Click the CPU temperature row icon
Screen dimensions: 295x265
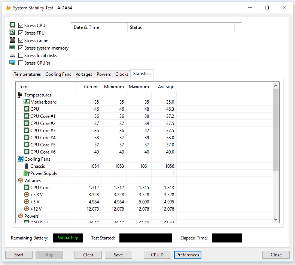(27, 109)
